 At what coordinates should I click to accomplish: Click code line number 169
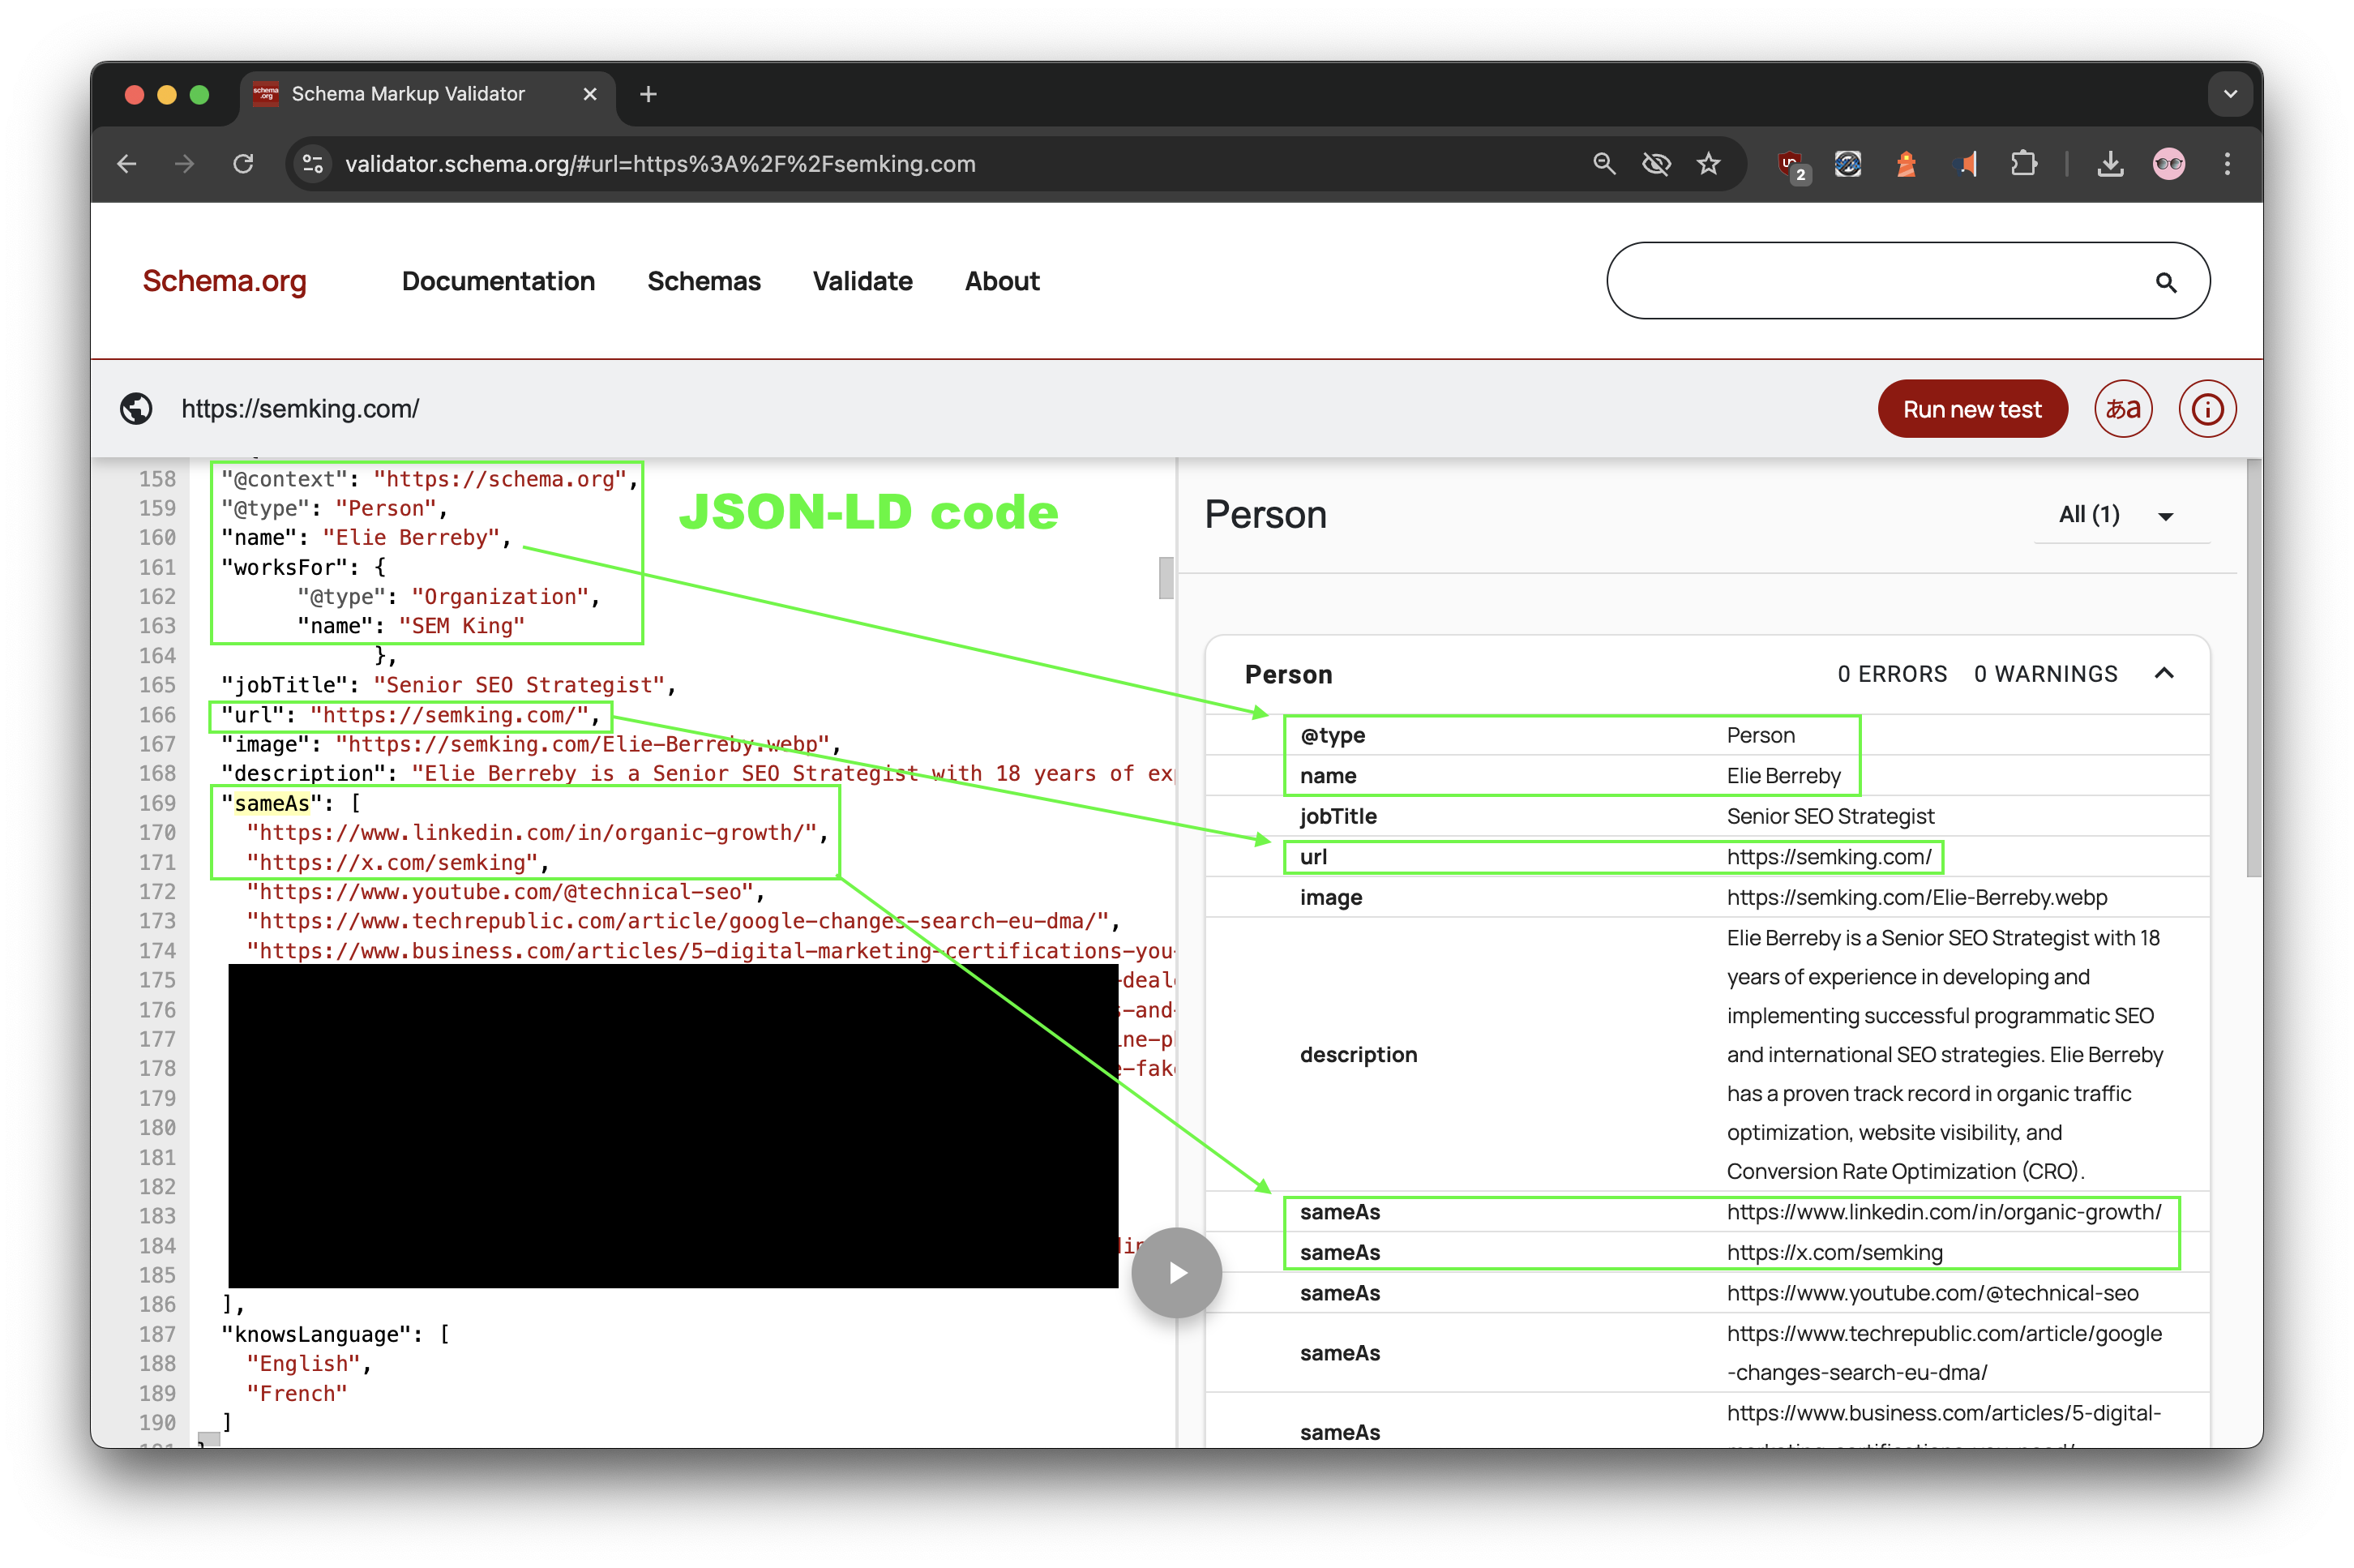157,803
